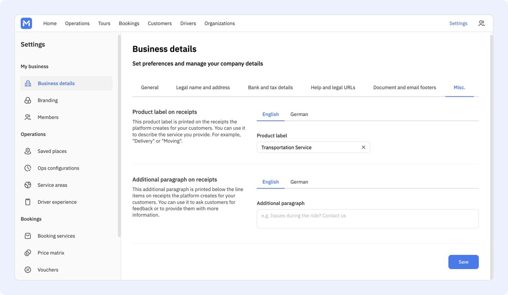
Task: Open the user profile icon
Action: coord(481,23)
